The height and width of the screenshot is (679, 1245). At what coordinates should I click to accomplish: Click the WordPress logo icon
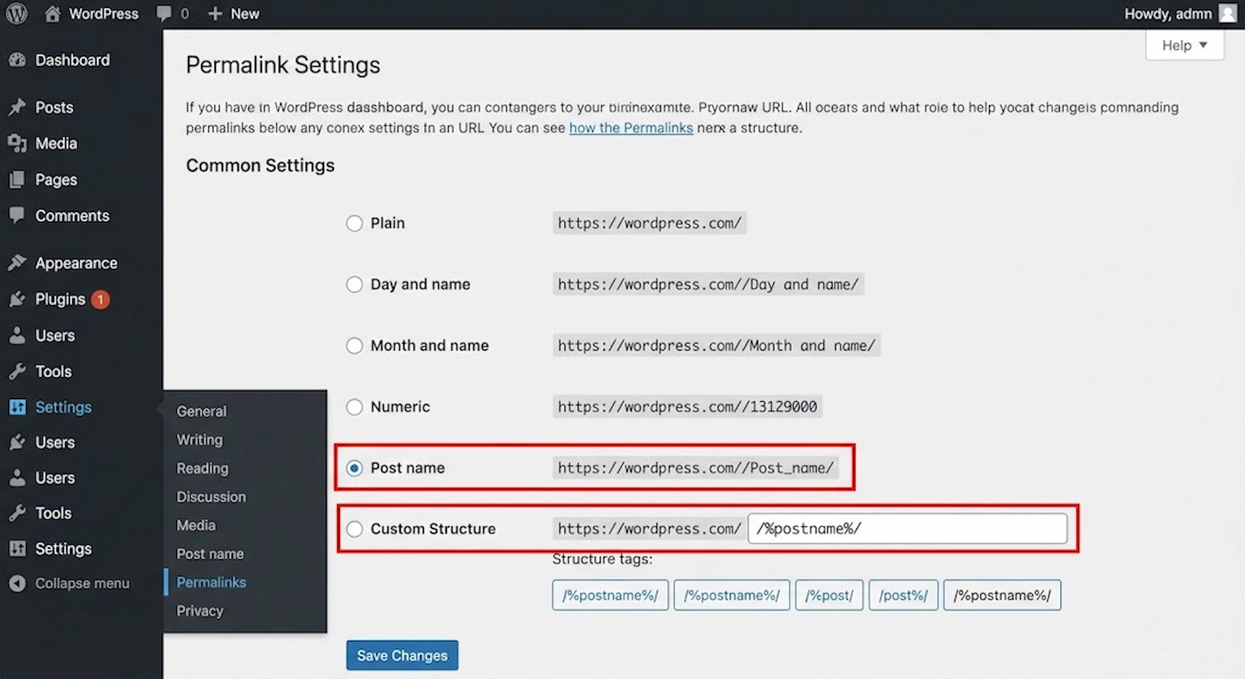tap(17, 14)
